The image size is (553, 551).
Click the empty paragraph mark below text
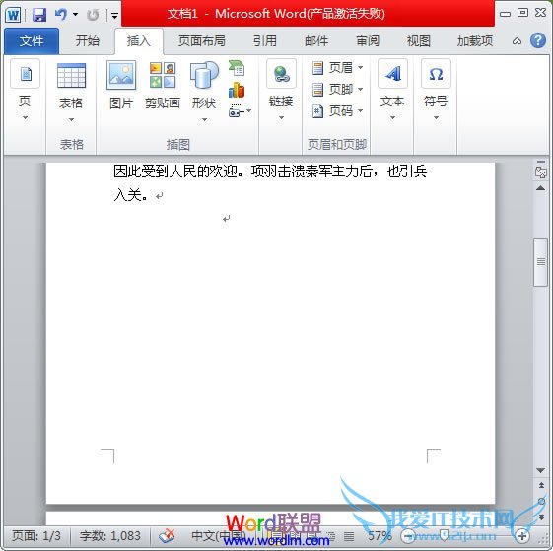pos(226,219)
